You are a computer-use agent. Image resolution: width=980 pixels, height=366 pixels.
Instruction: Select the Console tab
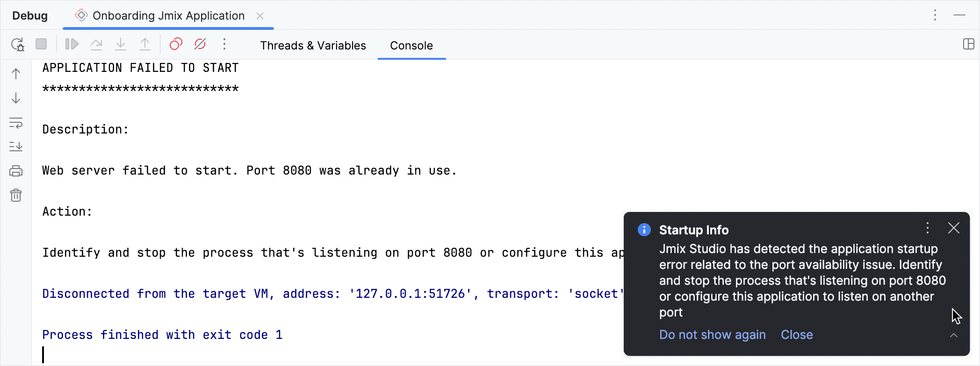(x=411, y=45)
